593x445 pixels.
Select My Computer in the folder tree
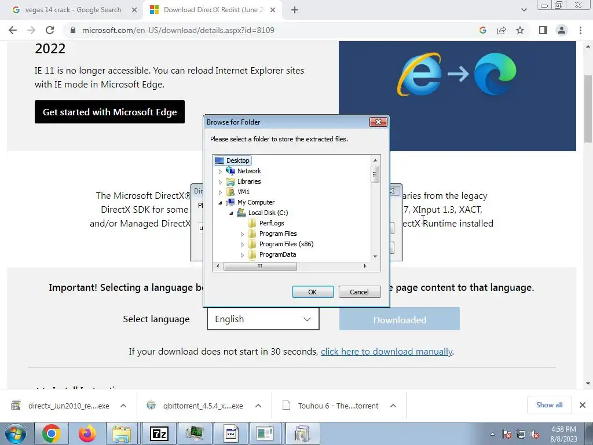point(256,202)
